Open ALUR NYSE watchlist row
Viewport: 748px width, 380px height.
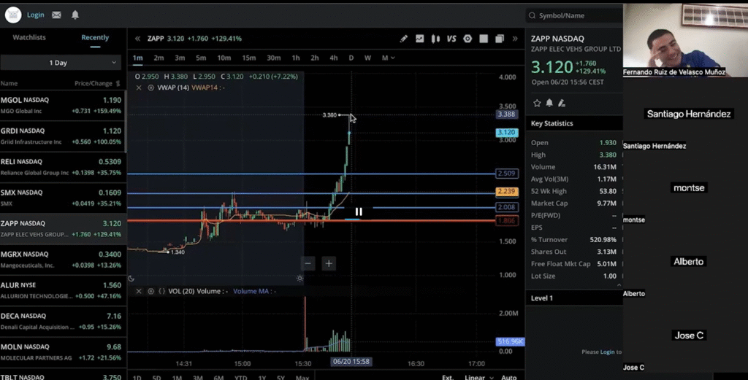point(62,290)
